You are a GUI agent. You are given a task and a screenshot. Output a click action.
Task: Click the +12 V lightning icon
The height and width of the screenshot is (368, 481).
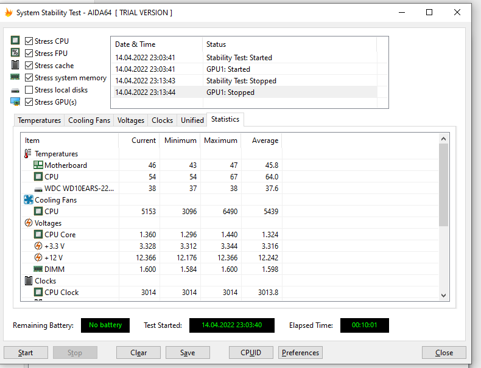[x=38, y=258]
